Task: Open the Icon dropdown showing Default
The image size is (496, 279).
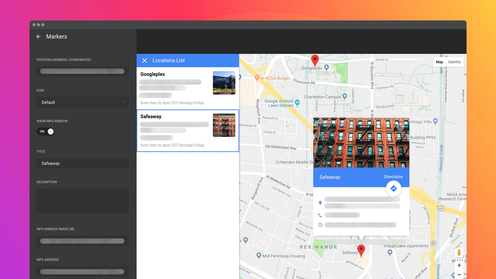Action: point(83,102)
